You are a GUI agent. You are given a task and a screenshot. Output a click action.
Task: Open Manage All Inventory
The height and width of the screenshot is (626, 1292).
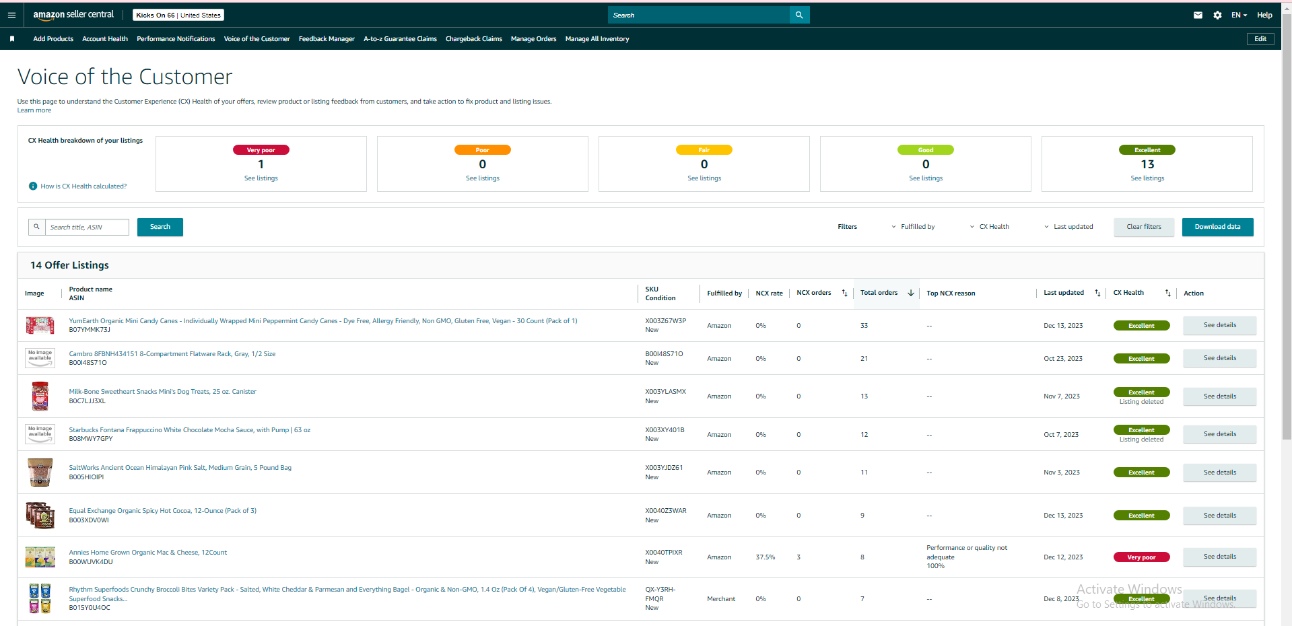[597, 39]
